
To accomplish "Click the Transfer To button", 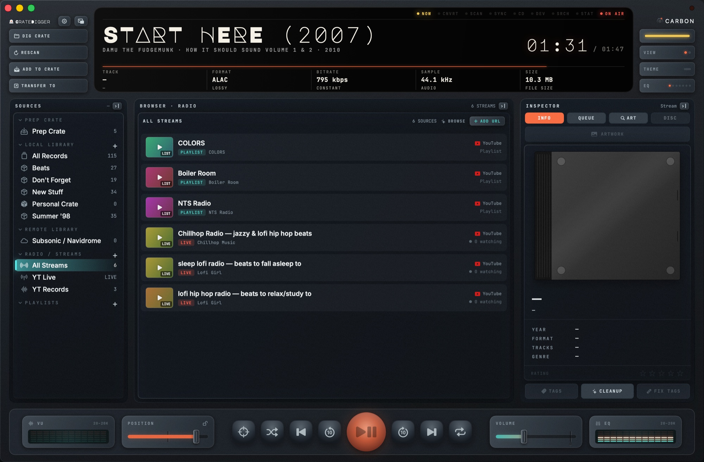I will pos(48,86).
